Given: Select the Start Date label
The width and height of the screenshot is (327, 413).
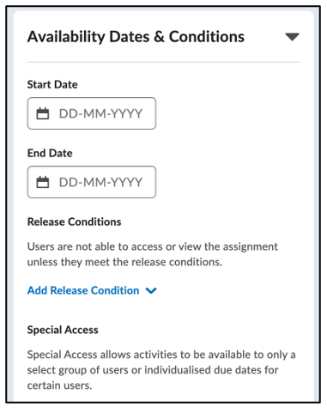Looking at the screenshot, I should [x=52, y=85].
